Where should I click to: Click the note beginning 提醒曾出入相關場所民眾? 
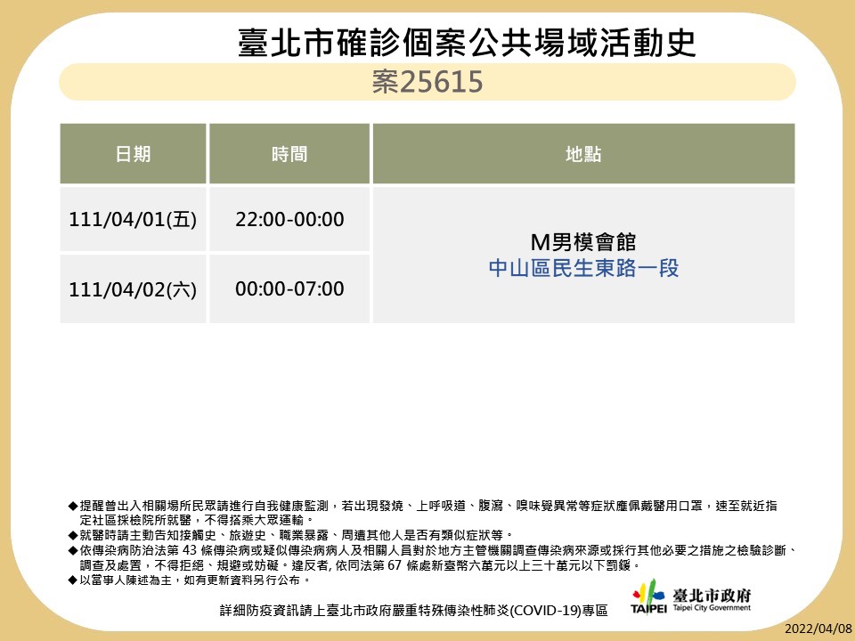pyautogui.click(x=422, y=513)
